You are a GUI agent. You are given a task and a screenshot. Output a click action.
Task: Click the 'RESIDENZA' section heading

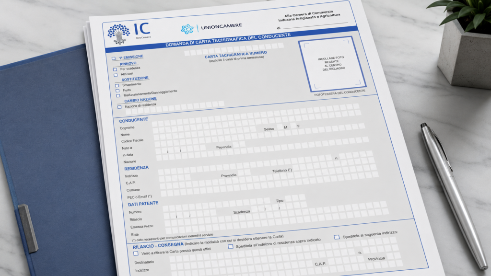(137, 168)
